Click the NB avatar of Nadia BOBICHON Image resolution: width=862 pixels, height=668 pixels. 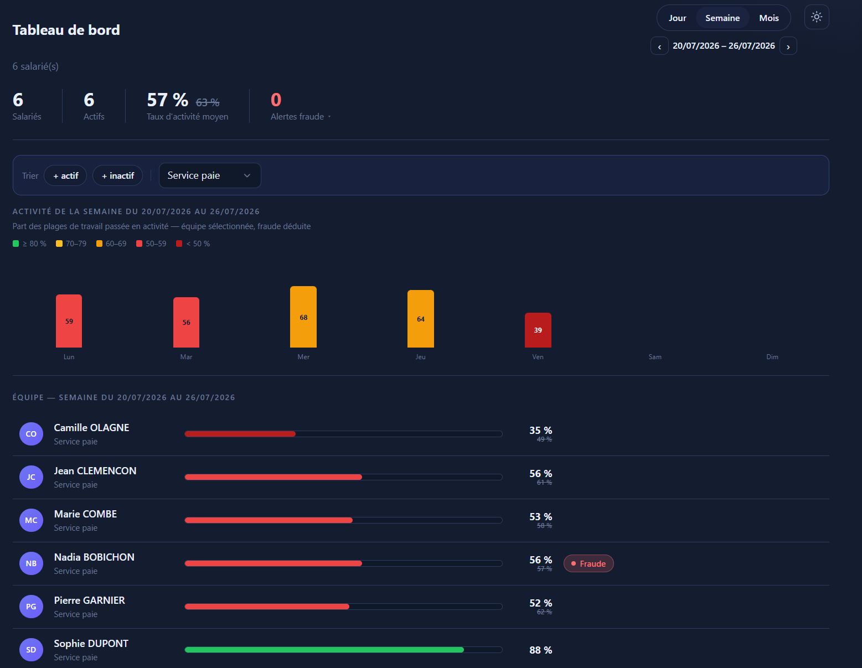click(31, 563)
